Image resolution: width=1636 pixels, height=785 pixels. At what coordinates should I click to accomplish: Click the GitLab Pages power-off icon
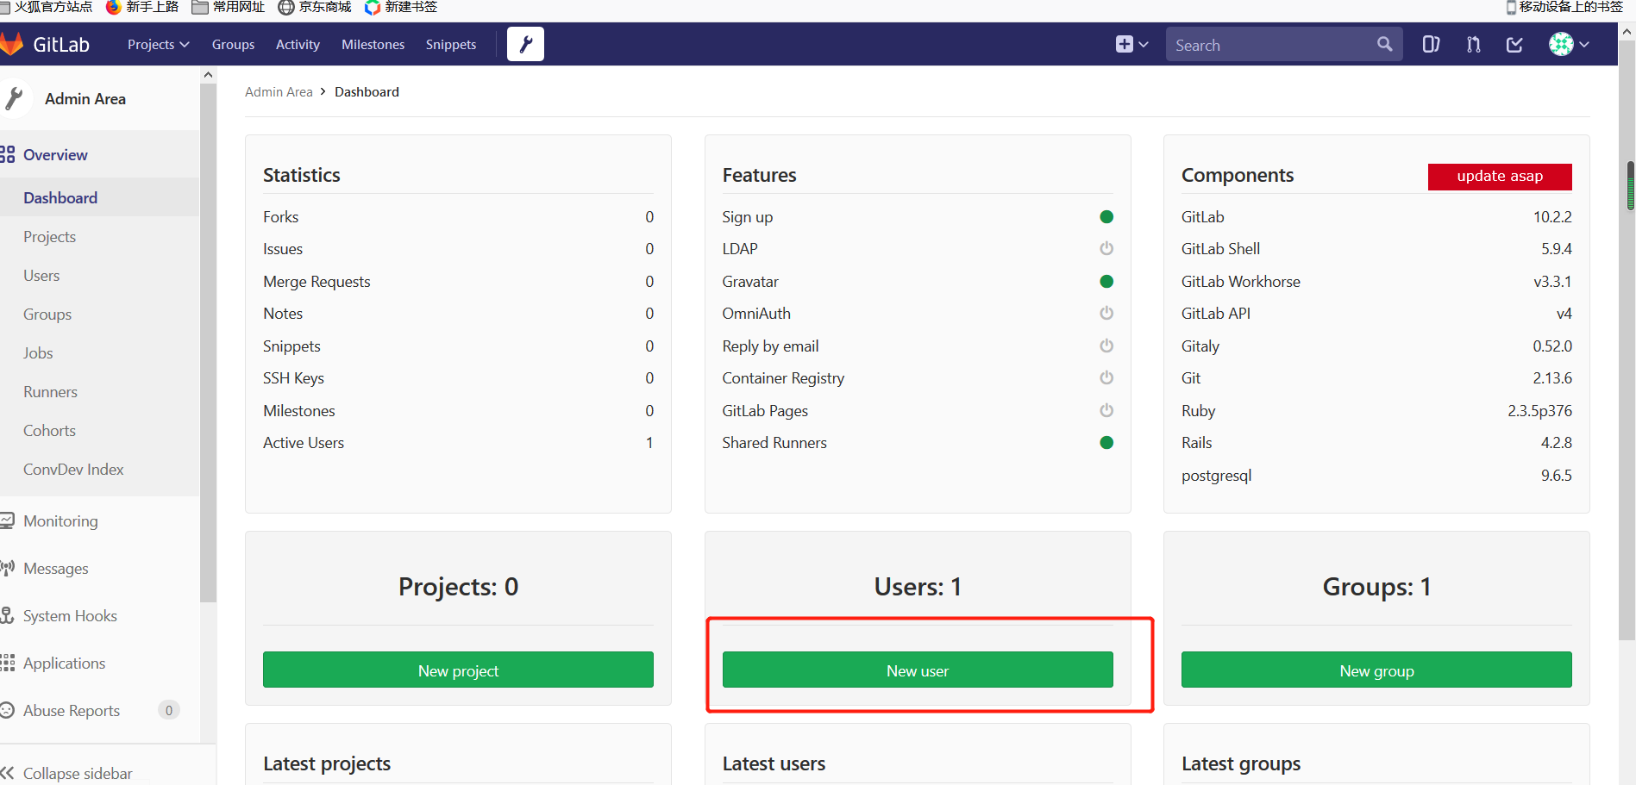(1106, 411)
